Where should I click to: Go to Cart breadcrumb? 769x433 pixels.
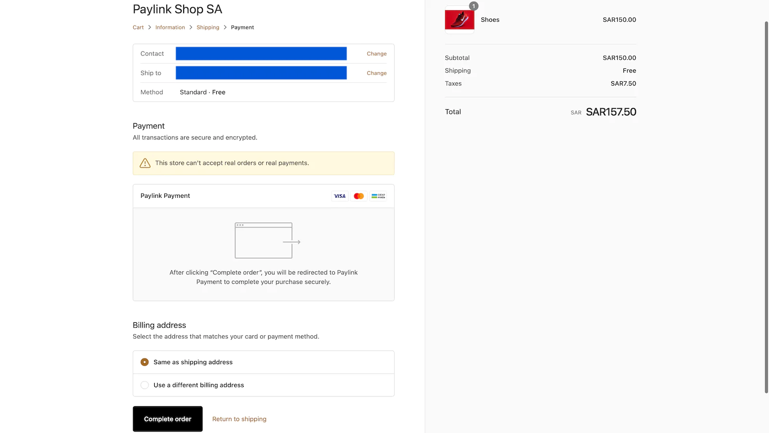(138, 27)
